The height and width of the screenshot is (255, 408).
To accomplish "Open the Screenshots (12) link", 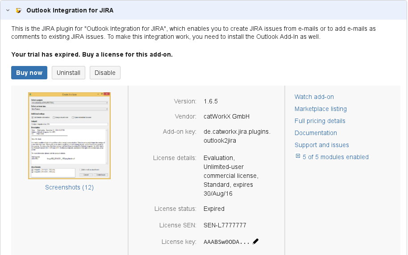I will click(x=69, y=187).
